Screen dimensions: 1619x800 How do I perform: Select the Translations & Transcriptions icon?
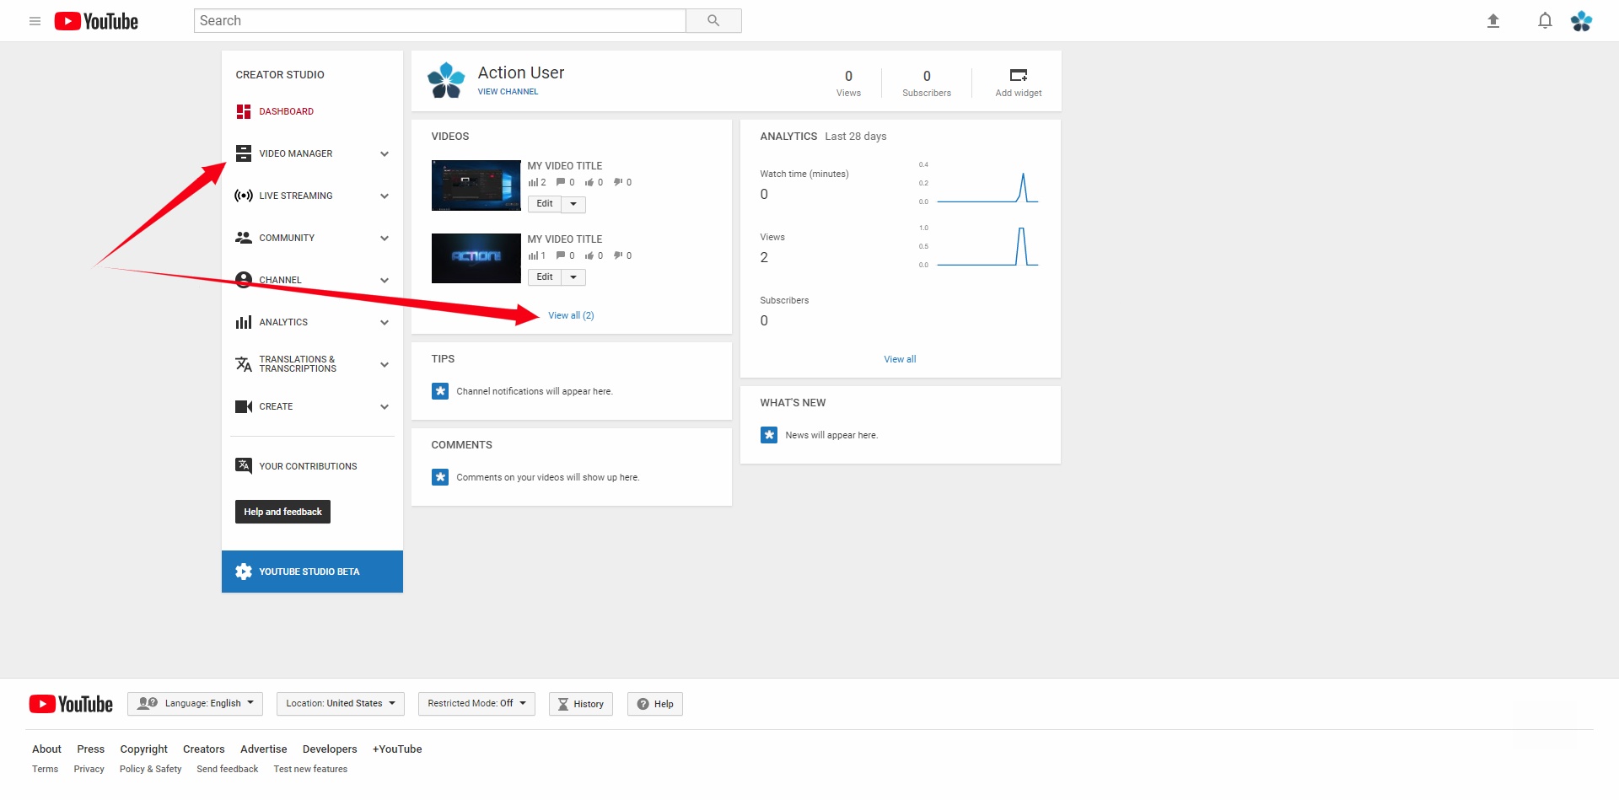pyautogui.click(x=244, y=363)
